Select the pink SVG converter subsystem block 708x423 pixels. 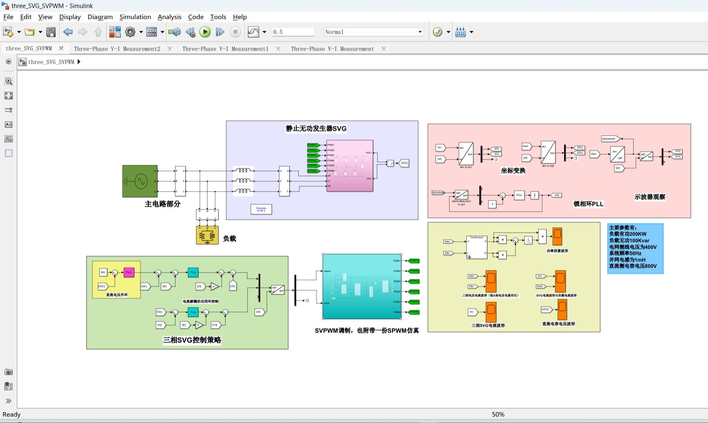[x=350, y=166]
